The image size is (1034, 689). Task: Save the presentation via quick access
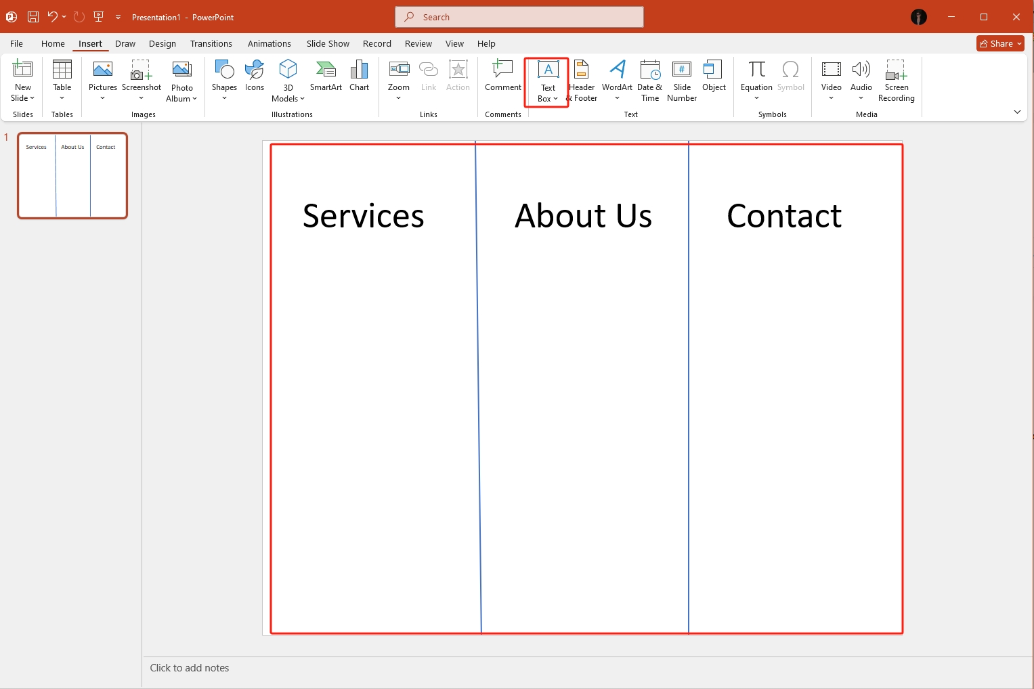tap(33, 17)
